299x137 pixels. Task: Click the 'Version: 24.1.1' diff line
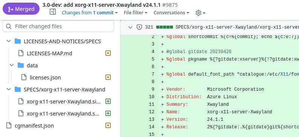[x=195, y=119]
